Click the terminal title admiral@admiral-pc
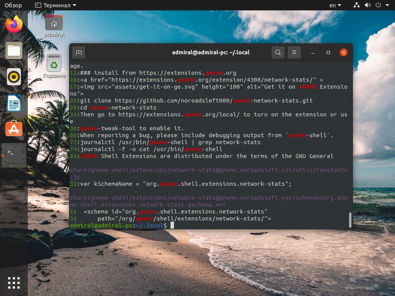This screenshot has height=296, width=395. (x=211, y=52)
